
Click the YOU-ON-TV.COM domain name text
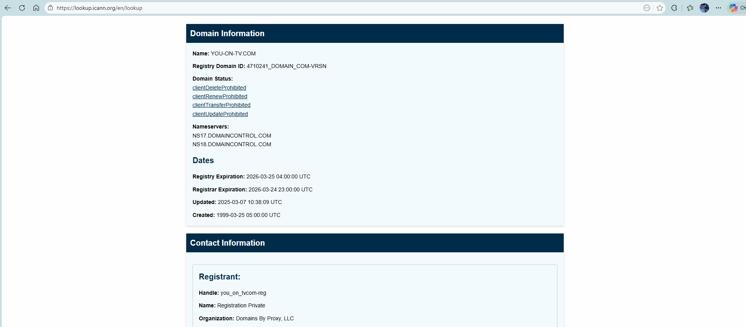tap(233, 53)
